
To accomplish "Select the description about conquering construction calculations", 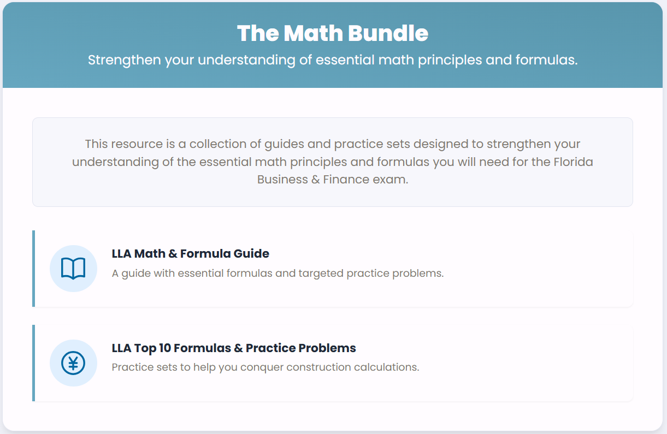I will point(265,367).
